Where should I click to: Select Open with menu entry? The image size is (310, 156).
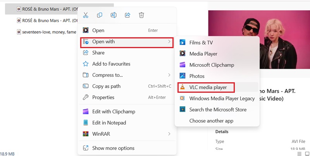(127, 42)
